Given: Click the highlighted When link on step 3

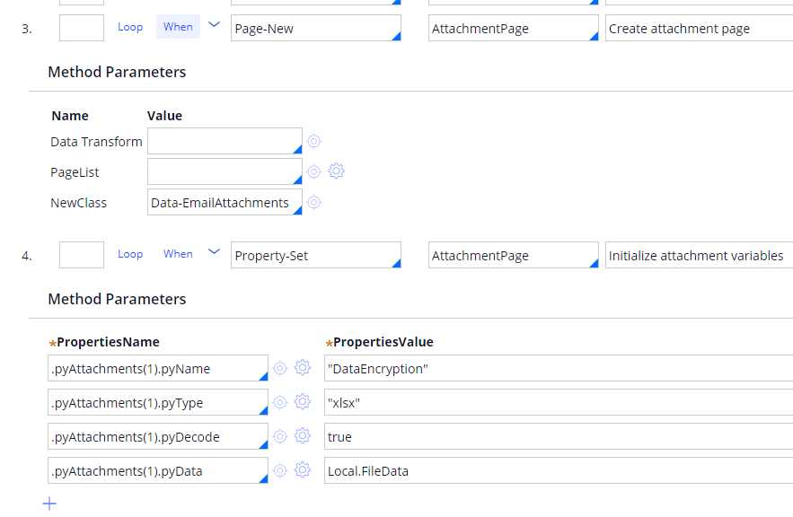Looking at the screenshot, I should pos(178,27).
